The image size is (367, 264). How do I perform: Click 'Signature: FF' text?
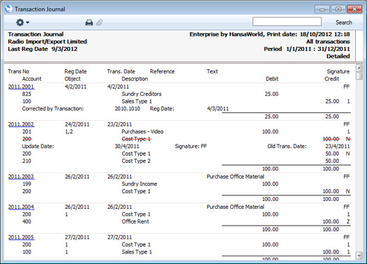tap(191, 146)
